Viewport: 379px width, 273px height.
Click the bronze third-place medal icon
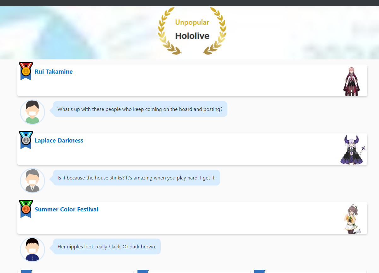point(26,209)
